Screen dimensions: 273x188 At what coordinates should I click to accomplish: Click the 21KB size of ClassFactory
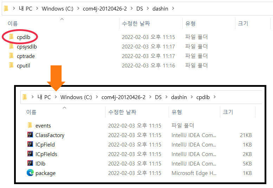tap(246, 135)
